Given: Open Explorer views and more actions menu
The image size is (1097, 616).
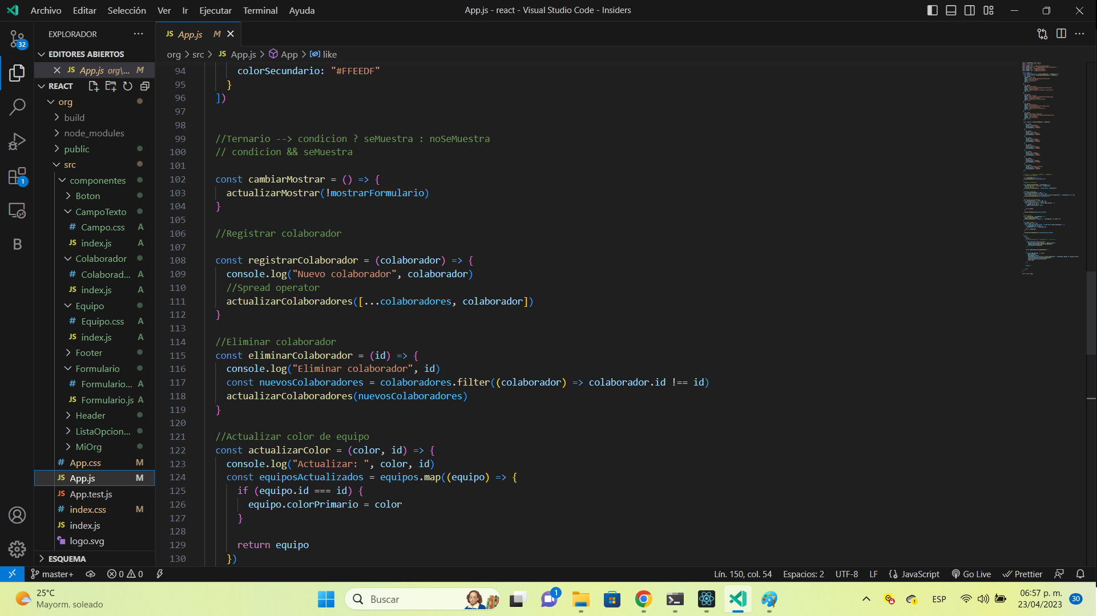Looking at the screenshot, I should [139, 34].
